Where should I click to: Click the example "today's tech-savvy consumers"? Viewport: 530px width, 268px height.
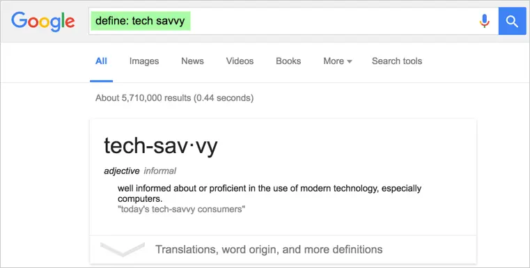pos(181,210)
